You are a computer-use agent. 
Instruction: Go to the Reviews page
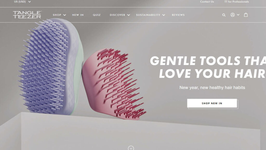[x=178, y=15]
